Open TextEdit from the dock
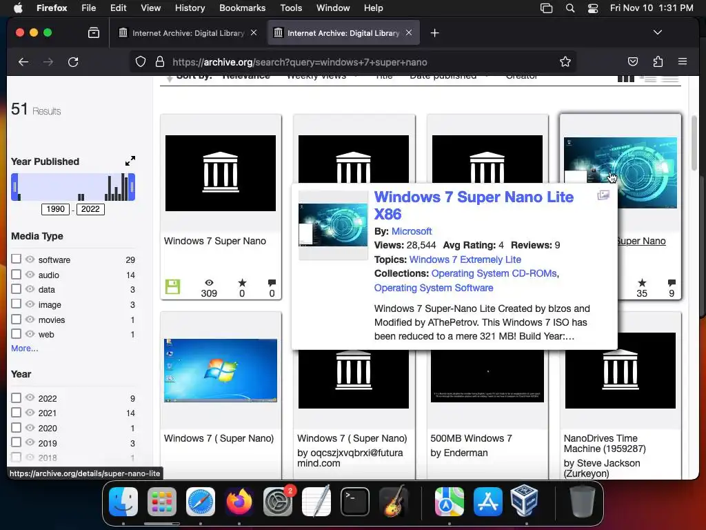Screen dimensions: 706x530 coord(316,502)
